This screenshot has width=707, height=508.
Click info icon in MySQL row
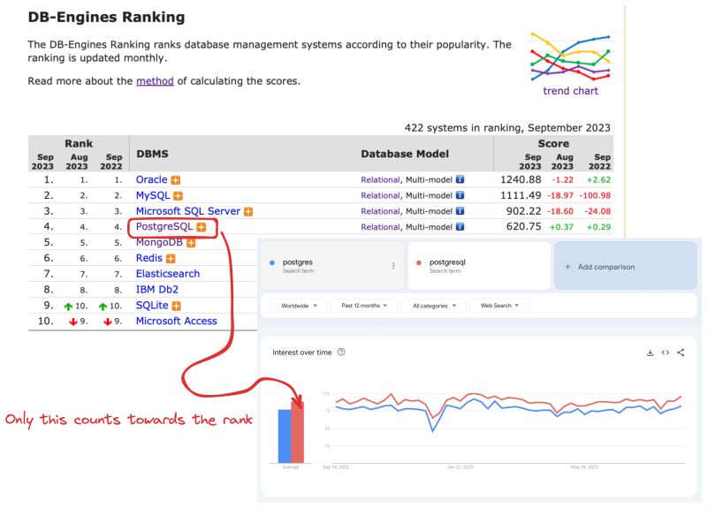(460, 195)
